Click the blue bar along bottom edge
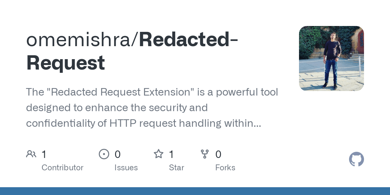Screen dimensions: 390x195 pos(195,191)
